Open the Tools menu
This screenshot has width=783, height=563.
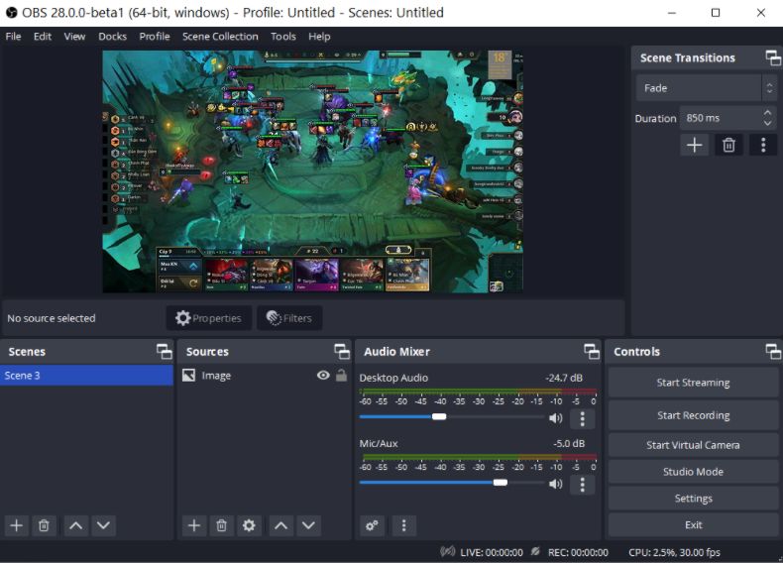click(x=283, y=37)
